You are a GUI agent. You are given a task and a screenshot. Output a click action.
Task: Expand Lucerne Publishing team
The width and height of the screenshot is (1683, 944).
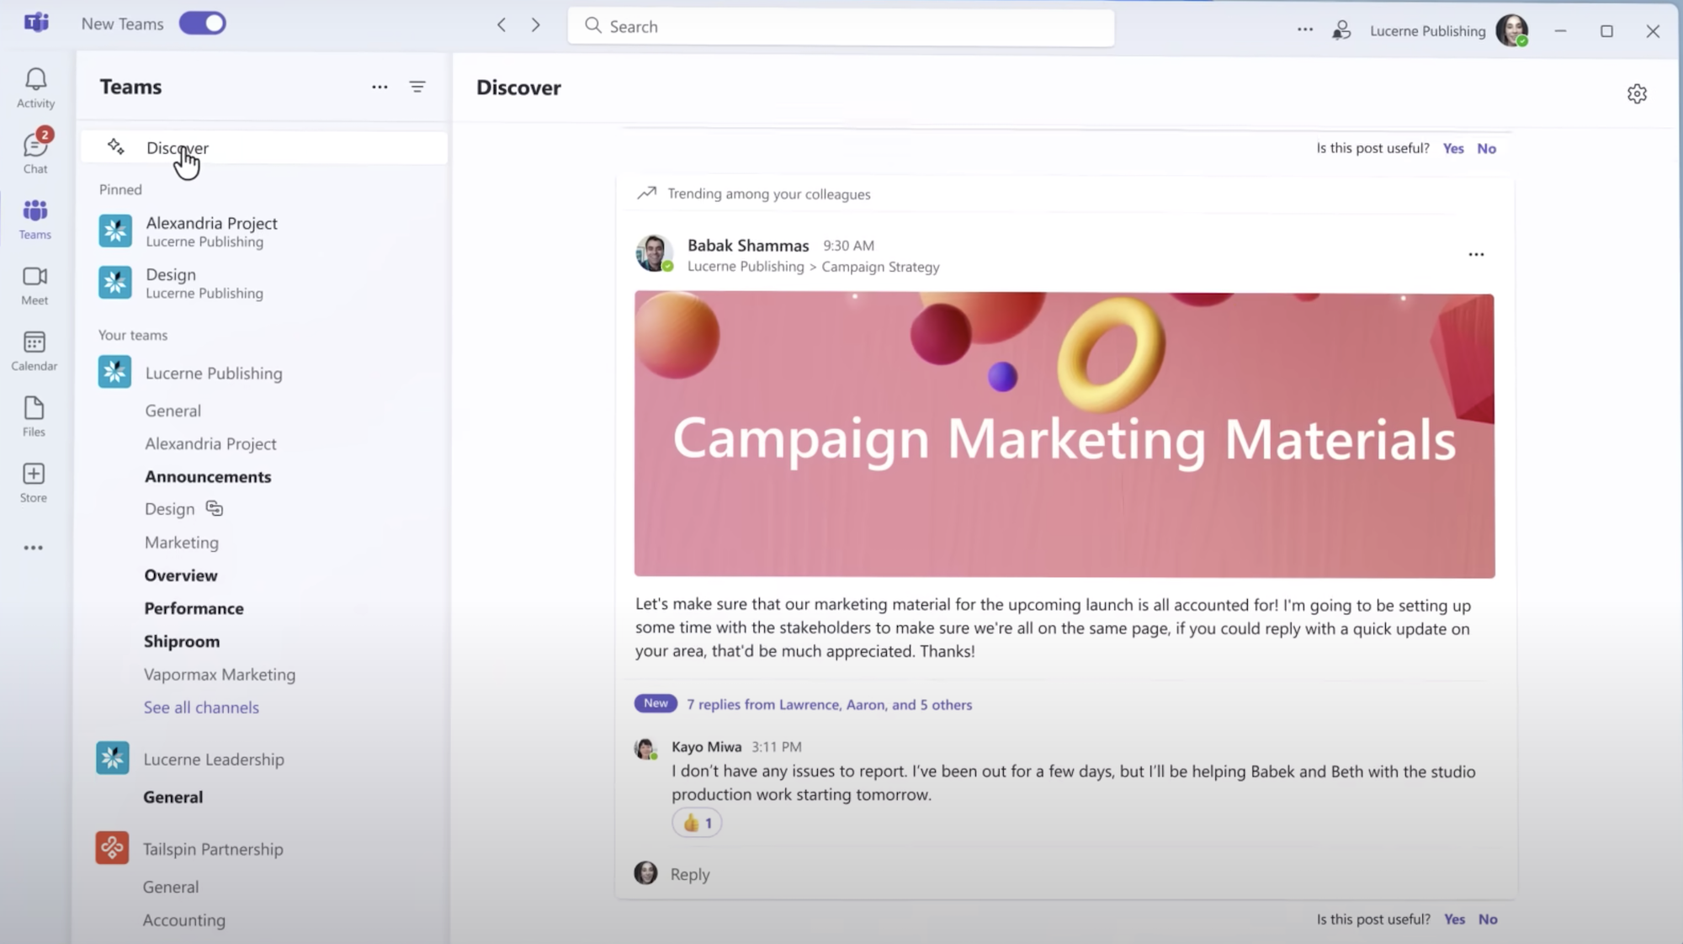point(213,373)
